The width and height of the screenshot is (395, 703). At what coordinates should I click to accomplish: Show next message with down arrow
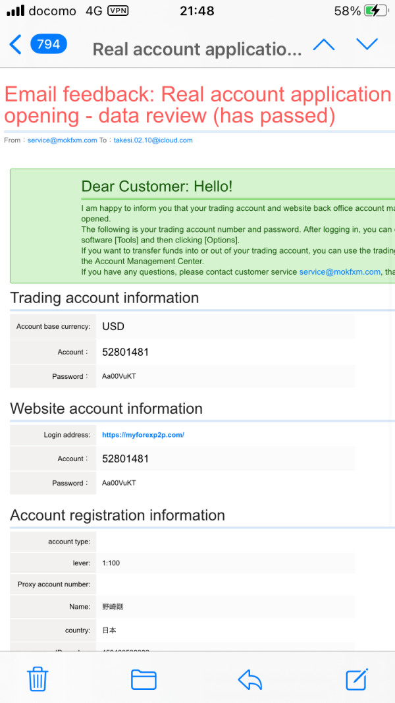click(x=367, y=44)
